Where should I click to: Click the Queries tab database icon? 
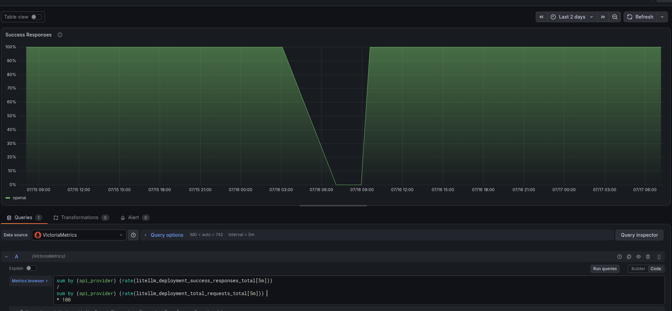(x=9, y=218)
